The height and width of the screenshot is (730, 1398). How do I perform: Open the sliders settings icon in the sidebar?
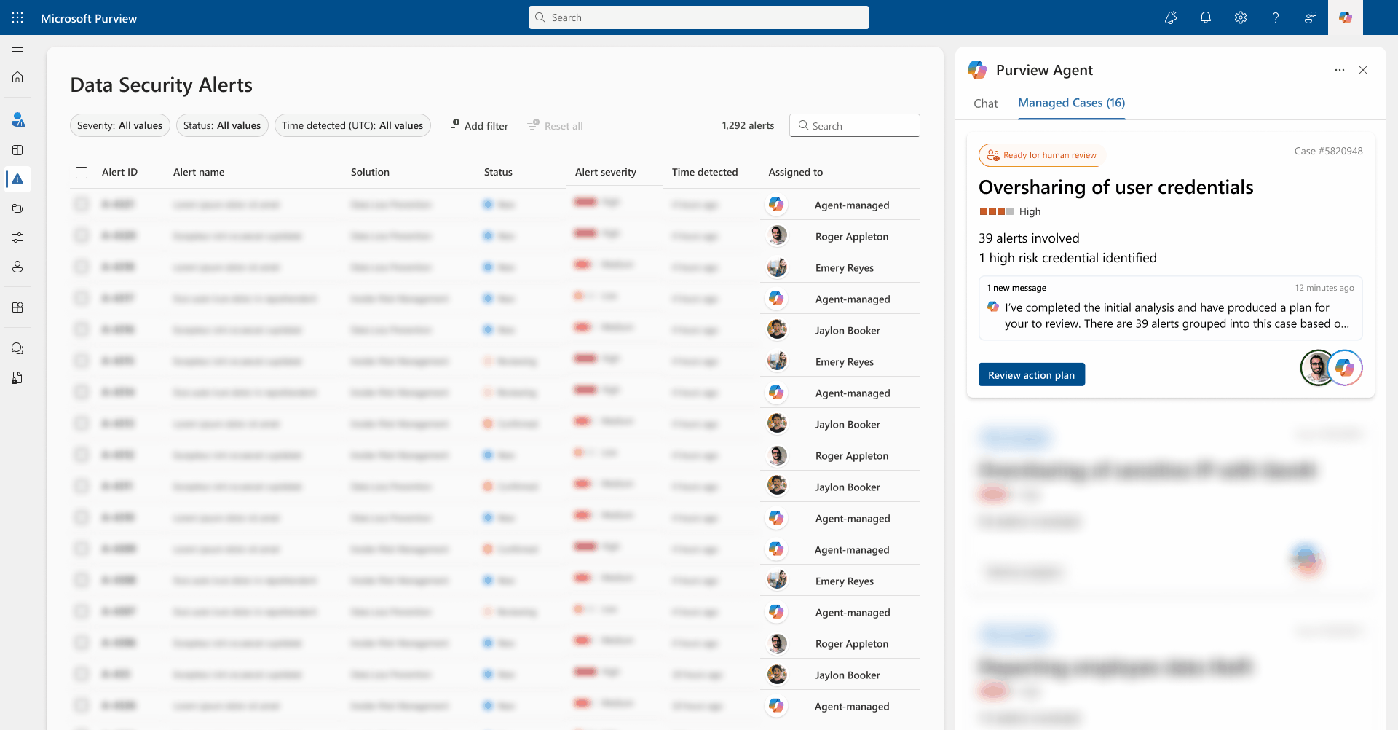[x=17, y=238]
